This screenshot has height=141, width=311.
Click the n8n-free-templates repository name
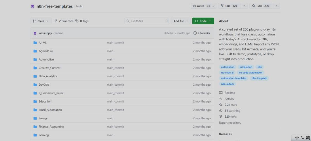54,6
